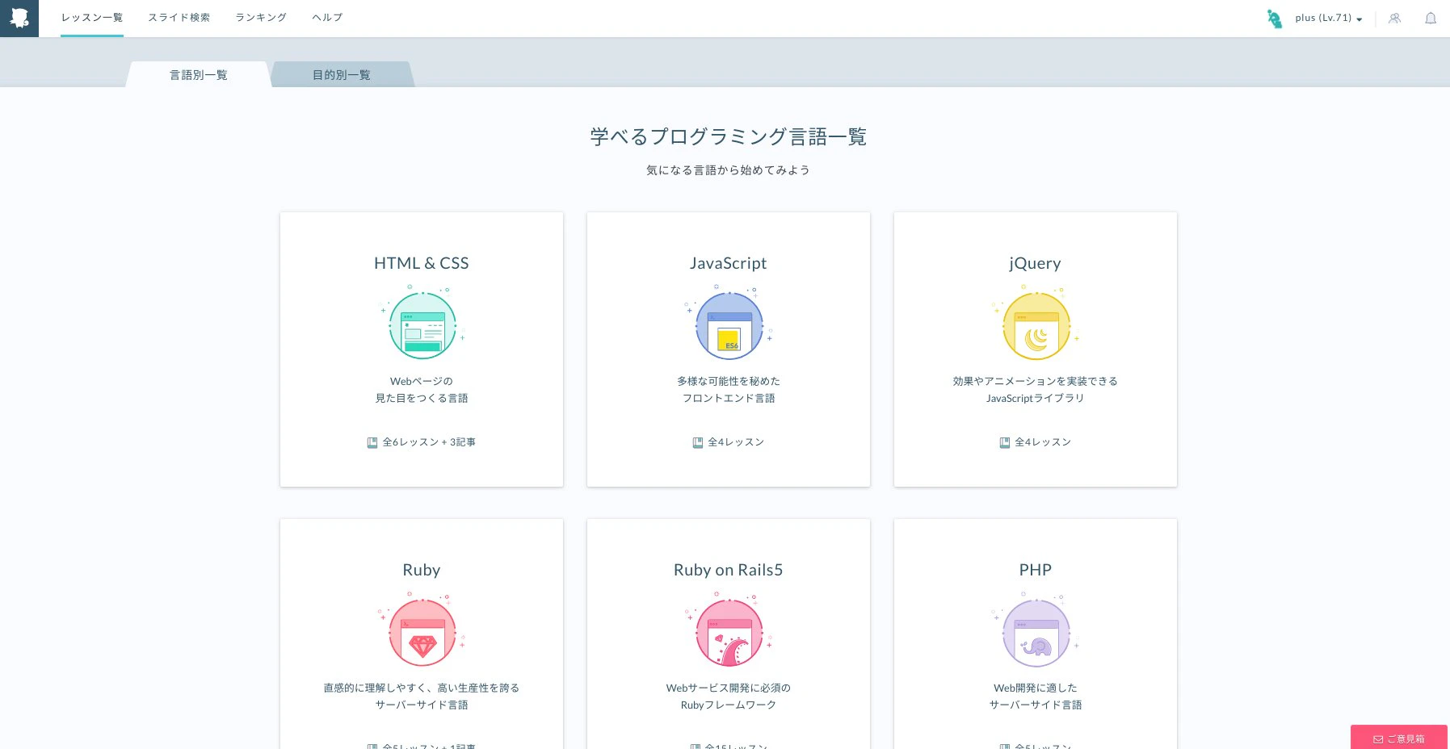
Task: Click the PHP card title
Action: 1036,570
